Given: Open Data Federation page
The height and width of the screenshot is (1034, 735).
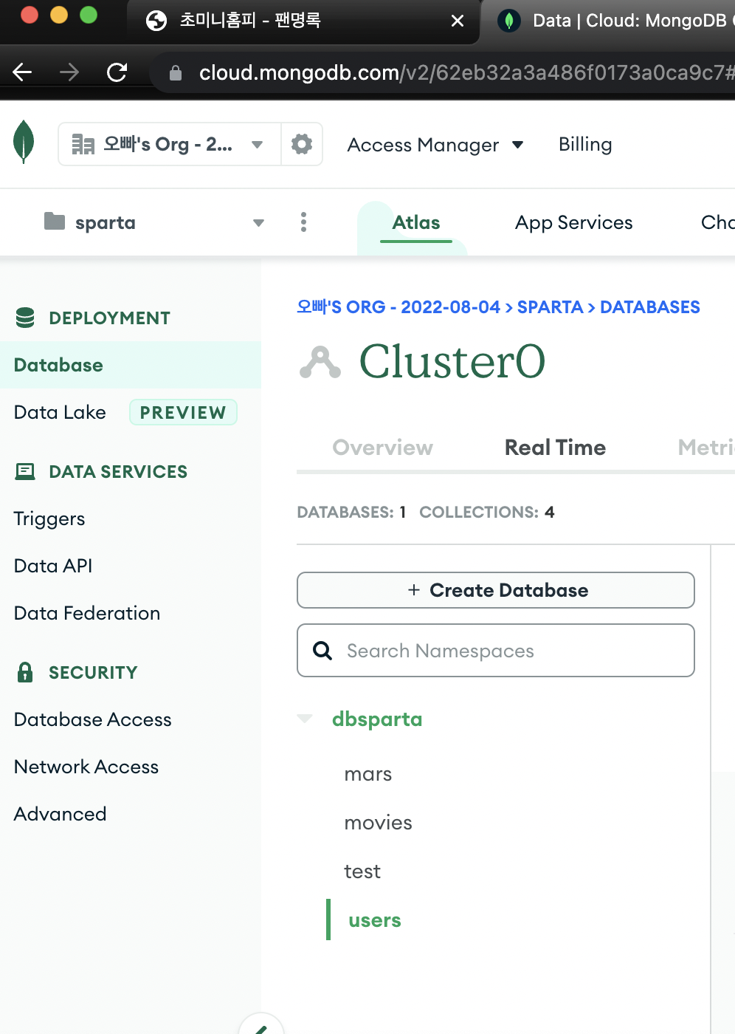Looking at the screenshot, I should point(87,613).
